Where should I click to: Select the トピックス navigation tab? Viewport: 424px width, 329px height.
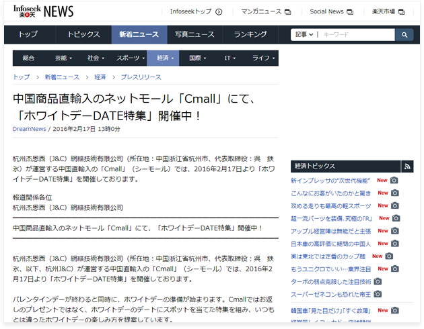(x=83, y=34)
